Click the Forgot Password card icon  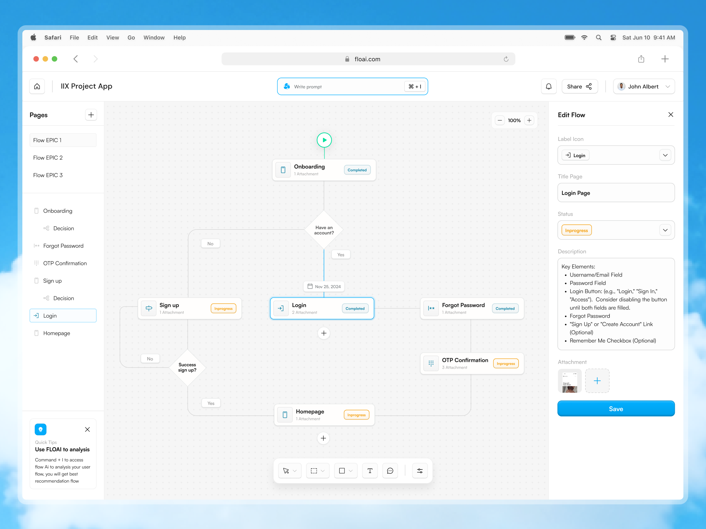pos(431,308)
